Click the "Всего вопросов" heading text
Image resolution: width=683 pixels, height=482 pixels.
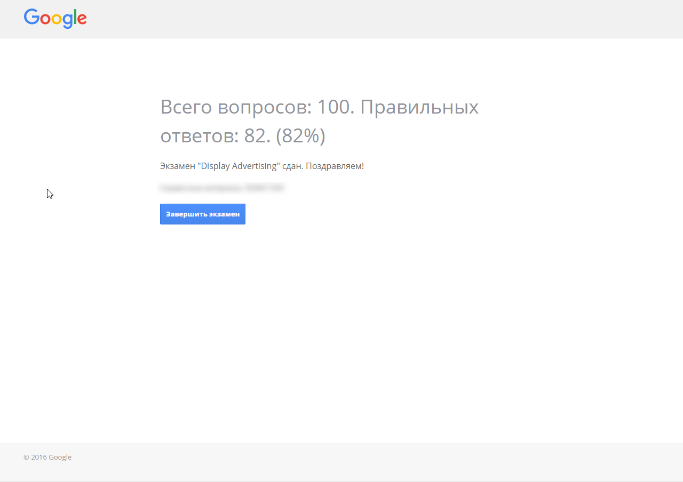coord(235,107)
